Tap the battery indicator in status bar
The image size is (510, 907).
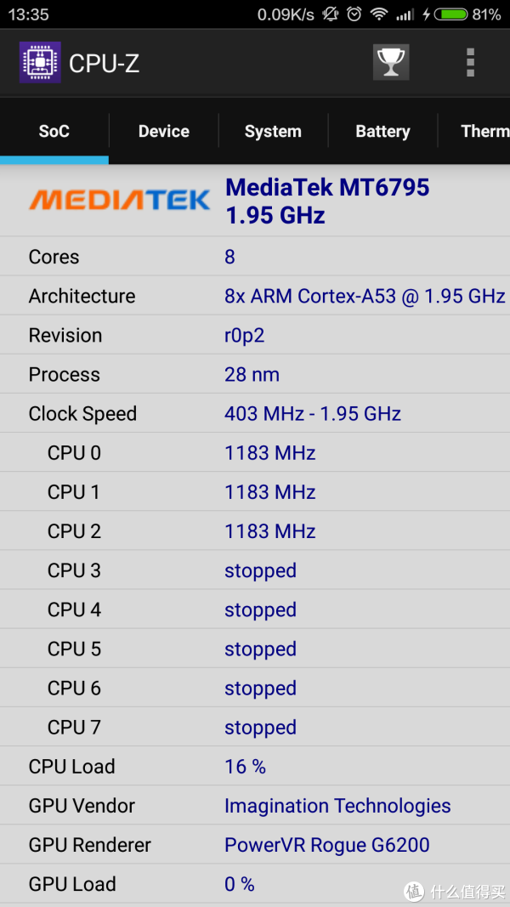tap(450, 14)
